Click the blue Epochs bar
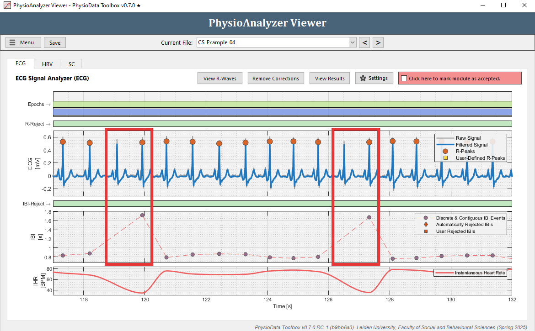The height and width of the screenshot is (331, 535). click(283, 112)
